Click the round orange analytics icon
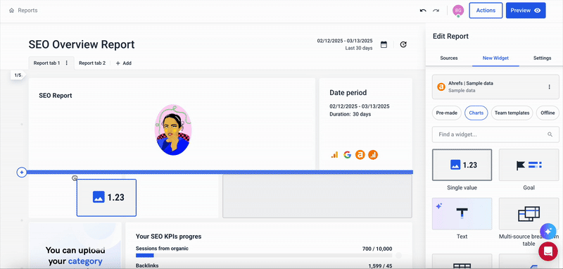This screenshot has width=563, height=269. coord(373,155)
